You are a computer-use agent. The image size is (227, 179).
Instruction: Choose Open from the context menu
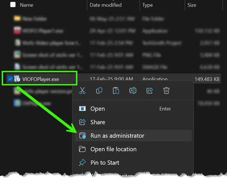pos(133,108)
